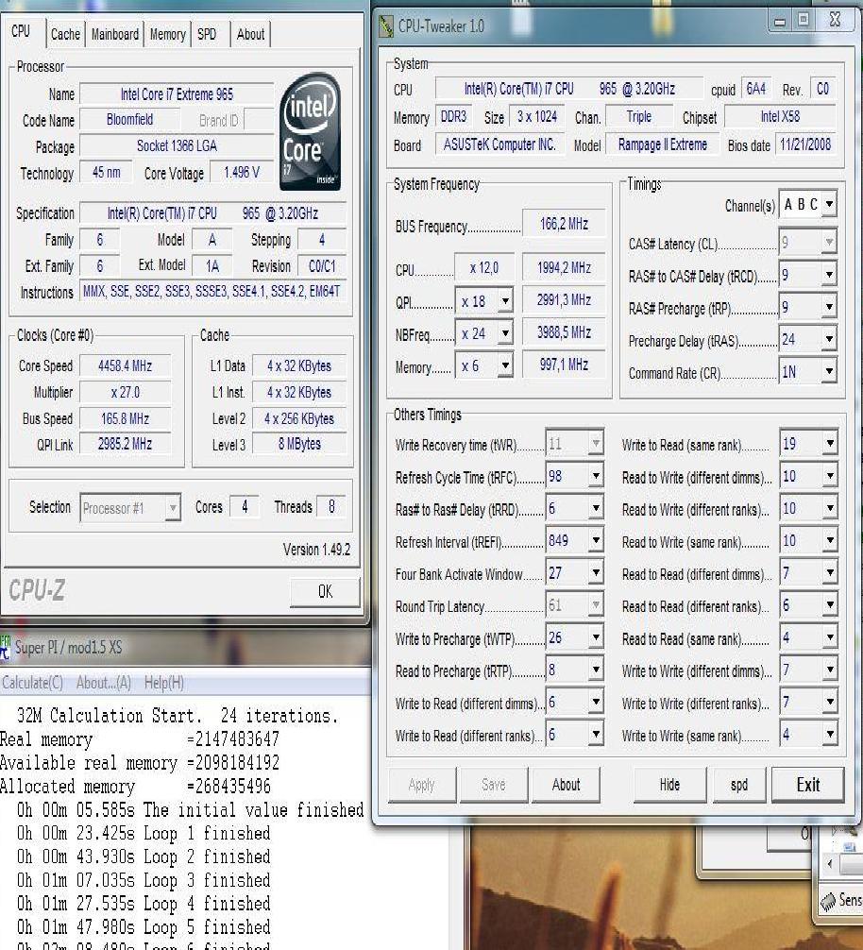Click the About button in CPU-Tweaker

[x=566, y=785]
